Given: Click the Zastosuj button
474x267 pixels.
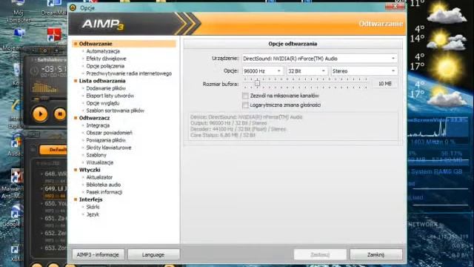Looking at the screenshot, I should click(320, 254).
